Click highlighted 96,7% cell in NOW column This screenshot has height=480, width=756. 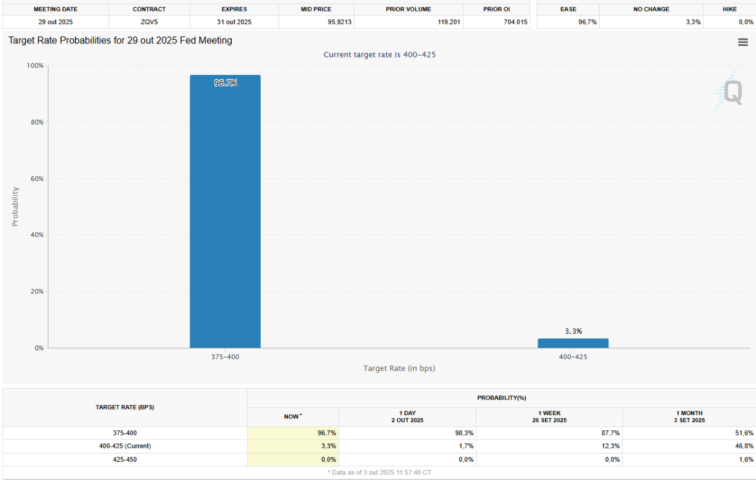pos(293,433)
